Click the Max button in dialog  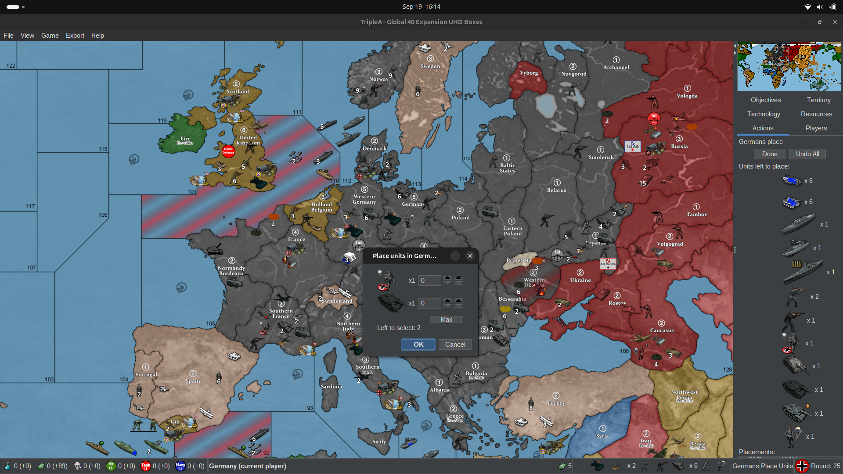point(446,320)
